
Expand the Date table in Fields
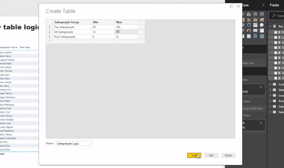tap(270, 90)
